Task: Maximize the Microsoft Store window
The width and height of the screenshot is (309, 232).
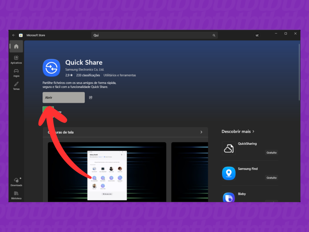Action: click(x=286, y=34)
